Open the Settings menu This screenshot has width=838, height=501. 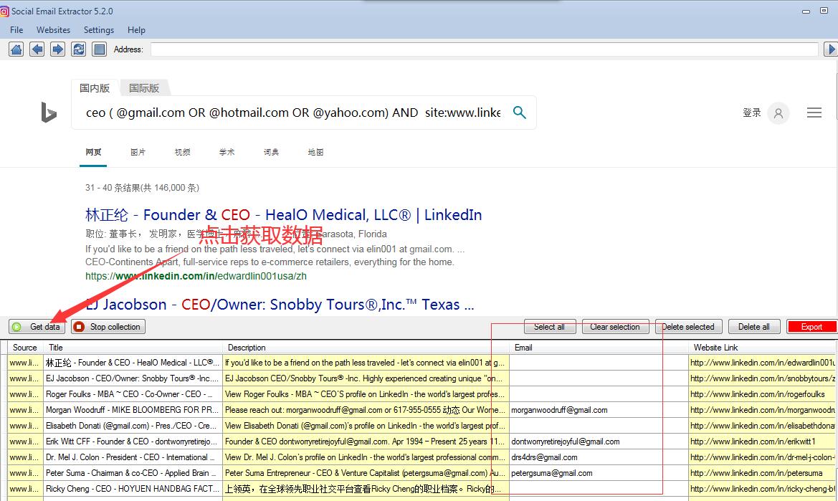[x=99, y=30]
